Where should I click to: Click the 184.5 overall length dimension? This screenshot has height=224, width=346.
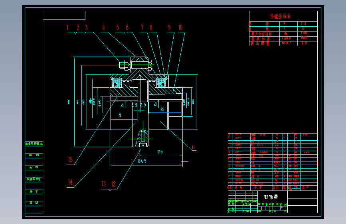coord(142,161)
